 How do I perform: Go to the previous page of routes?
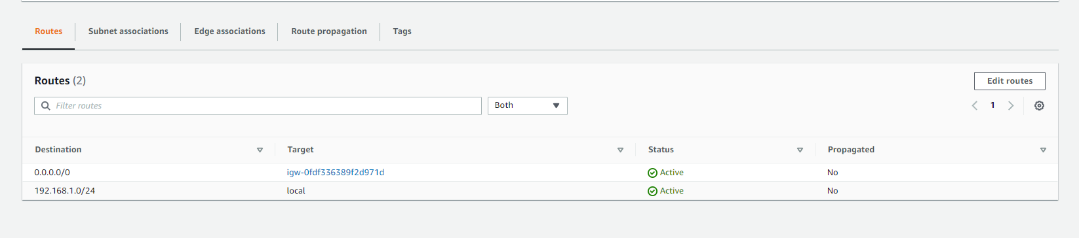tap(975, 106)
